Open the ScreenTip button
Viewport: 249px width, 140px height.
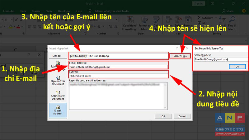(x=180, y=56)
